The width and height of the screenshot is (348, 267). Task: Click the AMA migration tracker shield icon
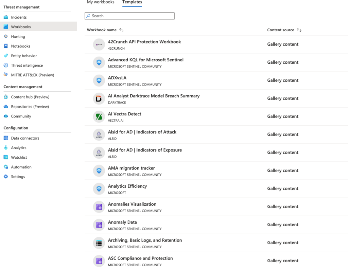pos(99,171)
